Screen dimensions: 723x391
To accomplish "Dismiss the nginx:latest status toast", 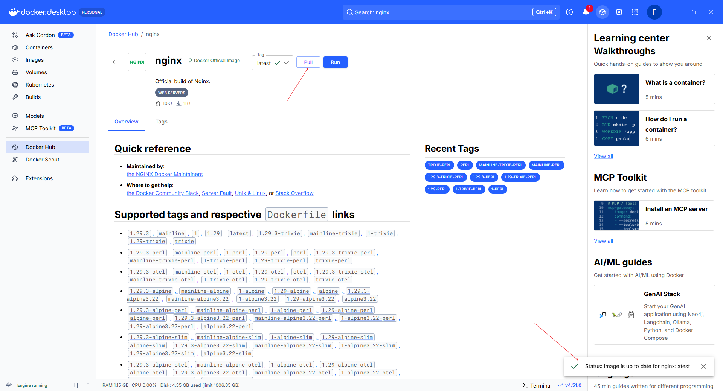I will coord(703,367).
